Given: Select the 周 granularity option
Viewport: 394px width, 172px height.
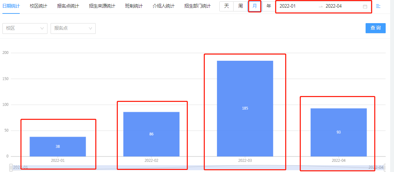Looking at the screenshot, I should tap(240, 6).
